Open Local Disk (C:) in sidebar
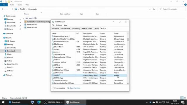Viewport: 187px width, 105px height. point(11,64)
